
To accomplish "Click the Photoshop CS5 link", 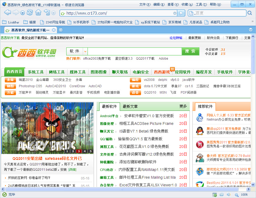I will 30,86.
